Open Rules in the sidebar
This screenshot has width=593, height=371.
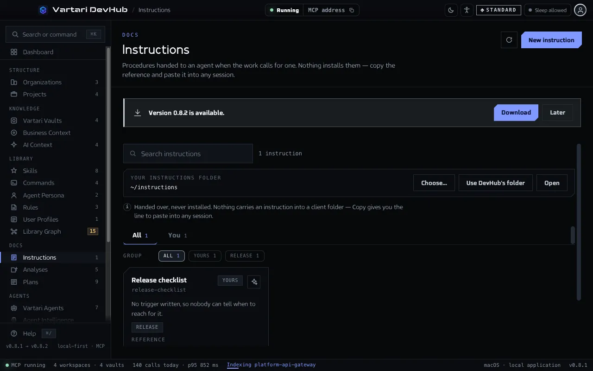tap(54, 207)
